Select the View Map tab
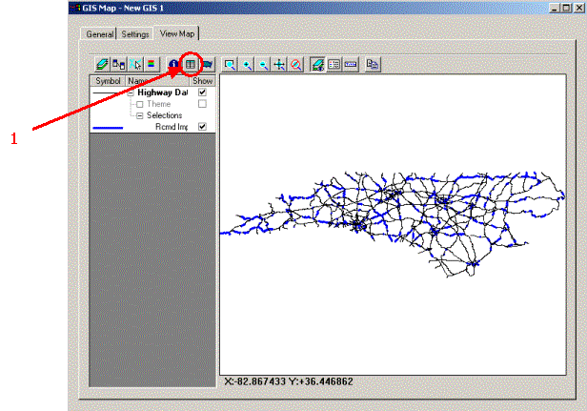The image size is (587, 411). pos(176,33)
